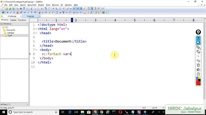This screenshot has width=206, height=115.
Task: Collapse the fold marker at line 2
Action: click(36, 29)
